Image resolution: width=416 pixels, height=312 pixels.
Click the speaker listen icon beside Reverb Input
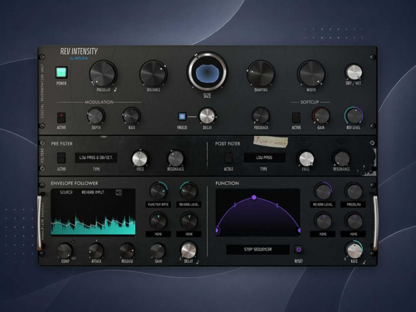(x=119, y=192)
